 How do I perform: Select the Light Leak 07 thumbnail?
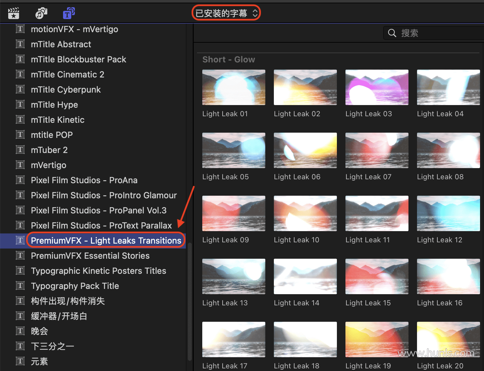pos(377,150)
